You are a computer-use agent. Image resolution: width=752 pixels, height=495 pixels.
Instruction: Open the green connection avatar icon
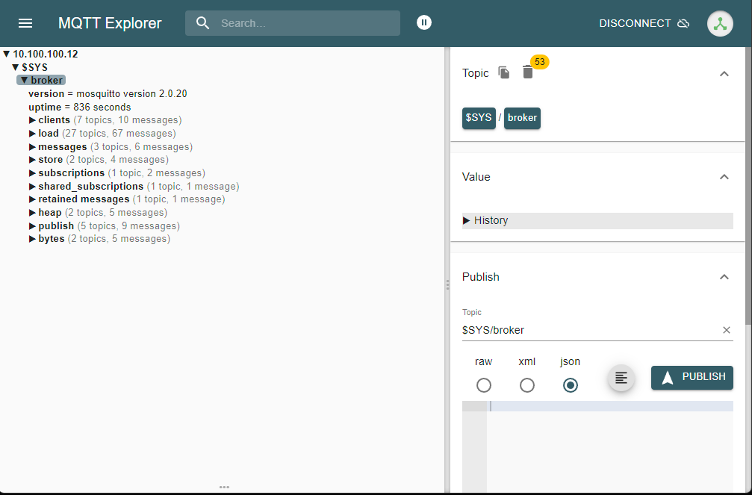[720, 23]
